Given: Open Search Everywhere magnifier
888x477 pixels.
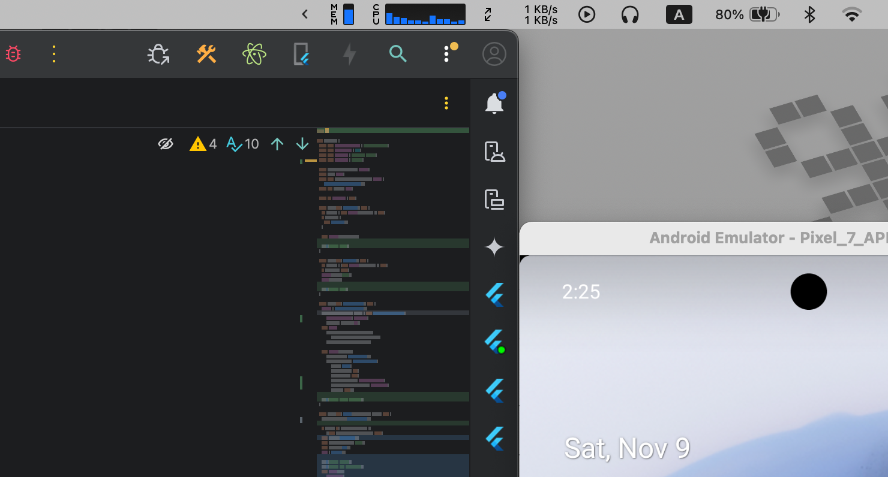Looking at the screenshot, I should click(x=398, y=55).
